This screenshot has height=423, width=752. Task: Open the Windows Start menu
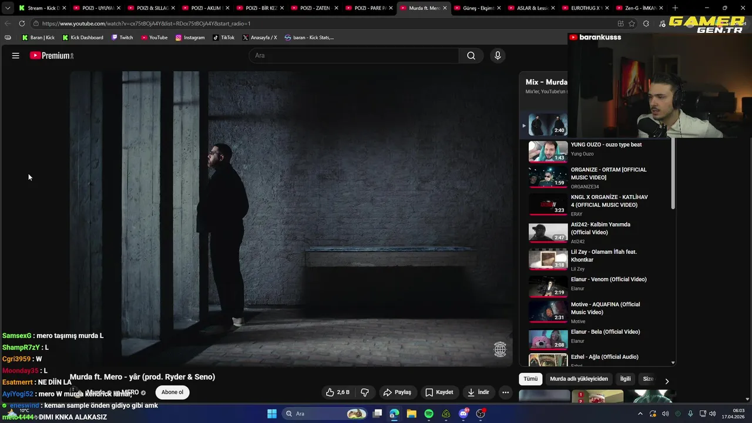pos(272,414)
